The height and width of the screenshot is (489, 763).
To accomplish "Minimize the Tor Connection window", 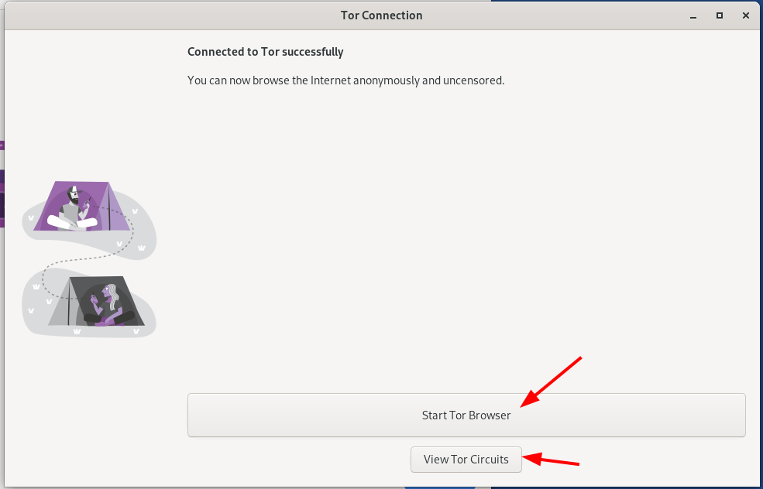I will (693, 15).
